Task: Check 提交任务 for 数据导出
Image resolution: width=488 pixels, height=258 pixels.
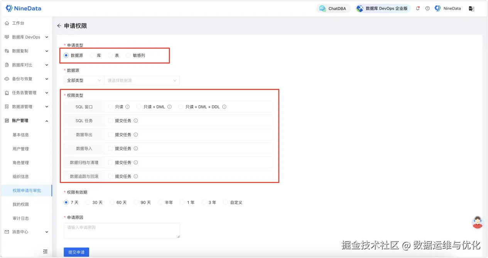Action: pyautogui.click(x=110, y=135)
